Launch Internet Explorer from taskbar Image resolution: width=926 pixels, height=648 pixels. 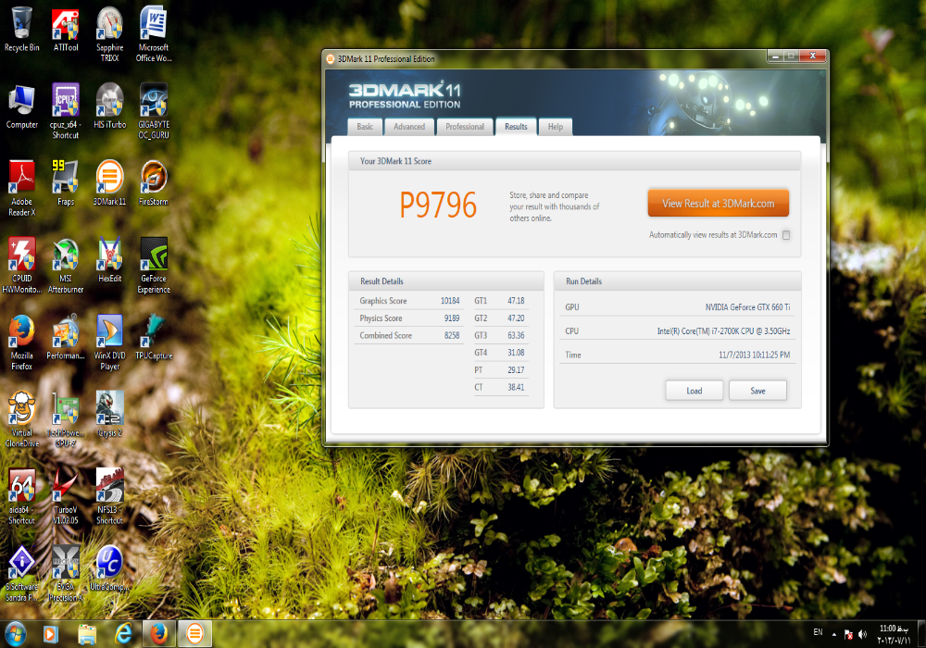pos(123,634)
